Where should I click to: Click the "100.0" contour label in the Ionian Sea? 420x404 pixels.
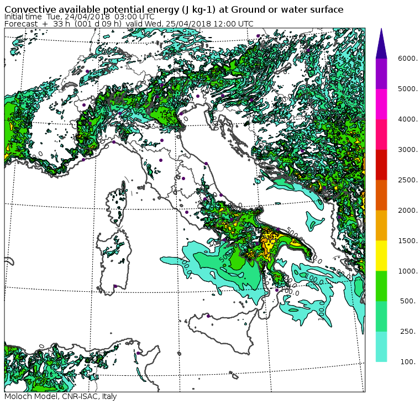316,279
